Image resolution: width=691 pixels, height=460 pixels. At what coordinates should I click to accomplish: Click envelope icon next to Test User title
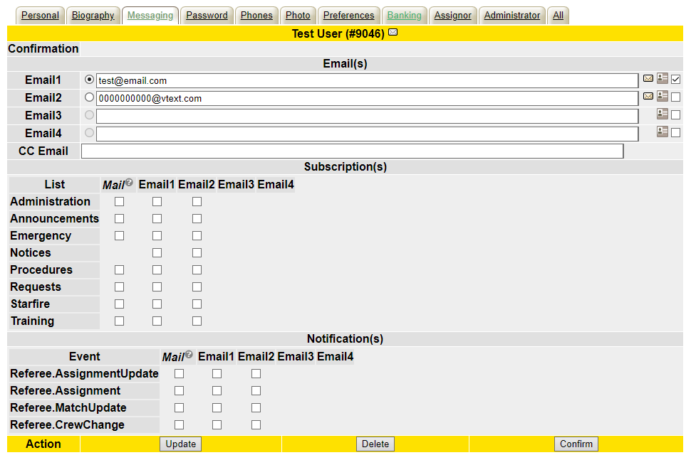393,33
